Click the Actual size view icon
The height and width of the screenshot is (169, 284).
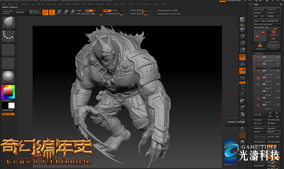click(242, 43)
